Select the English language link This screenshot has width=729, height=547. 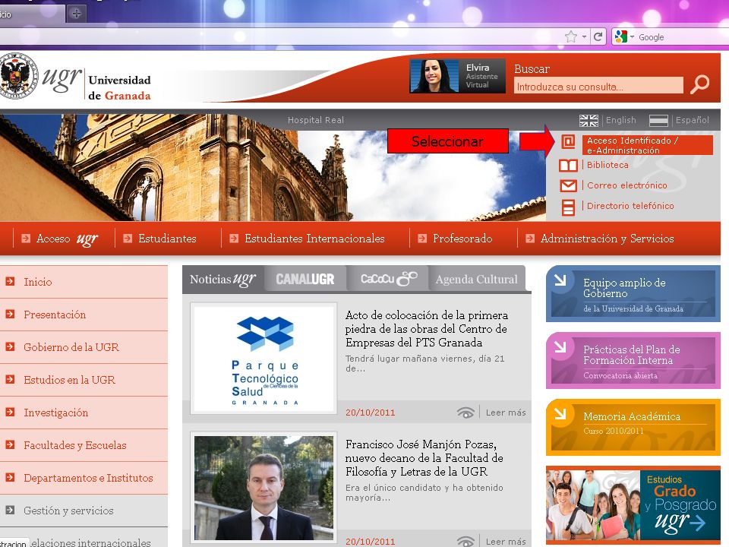[x=620, y=120]
